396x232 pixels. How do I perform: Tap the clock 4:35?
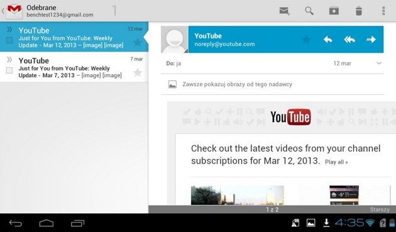pyautogui.click(x=349, y=223)
